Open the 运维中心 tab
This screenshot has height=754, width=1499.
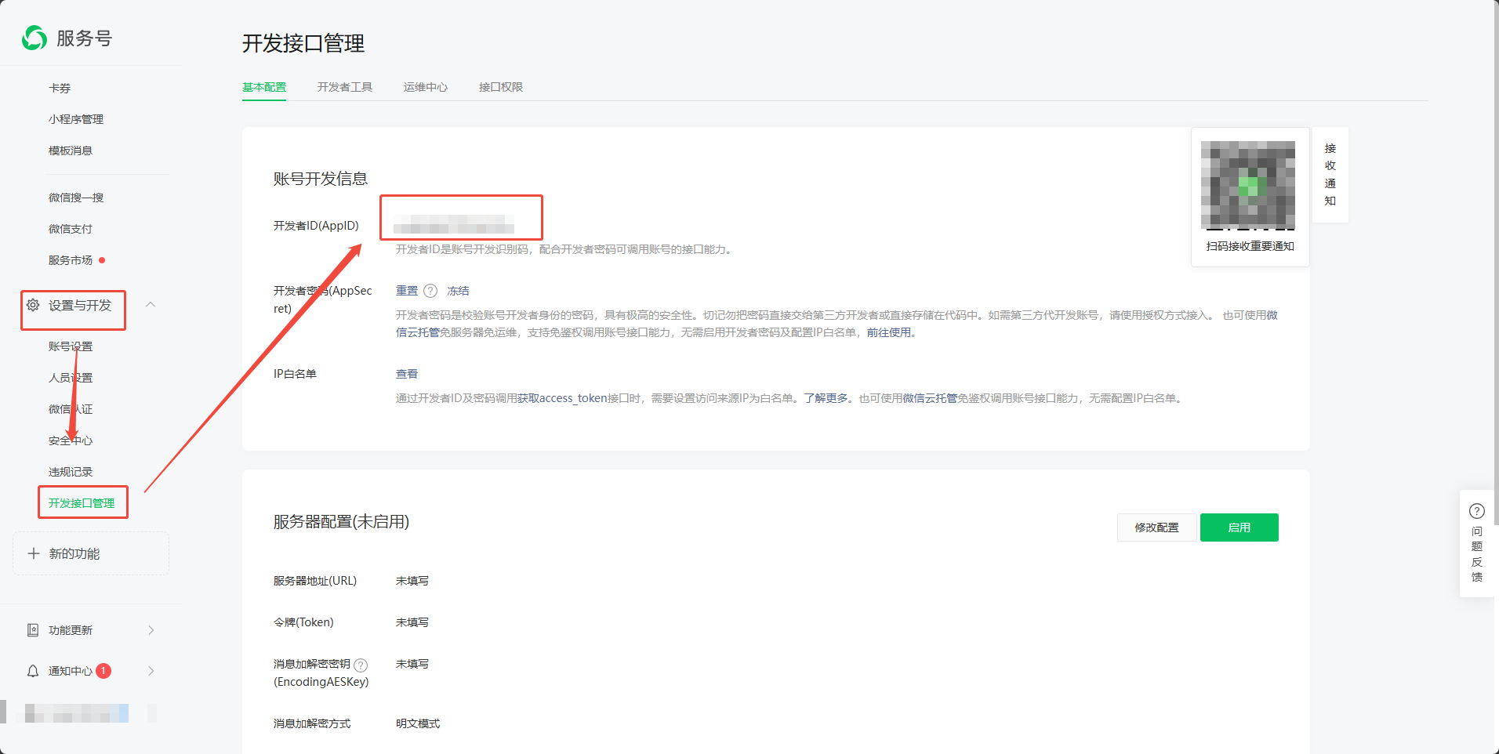click(x=426, y=87)
